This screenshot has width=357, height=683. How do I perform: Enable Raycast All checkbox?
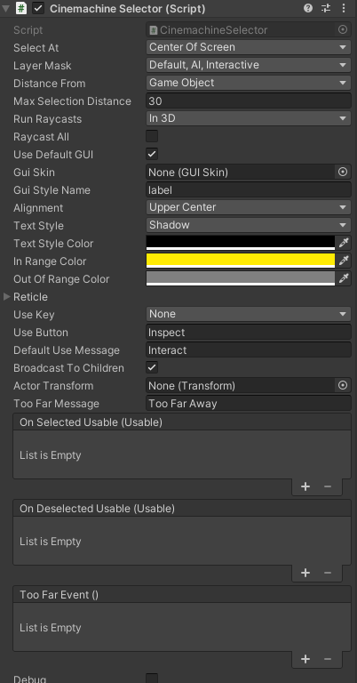pyautogui.click(x=152, y=136)
